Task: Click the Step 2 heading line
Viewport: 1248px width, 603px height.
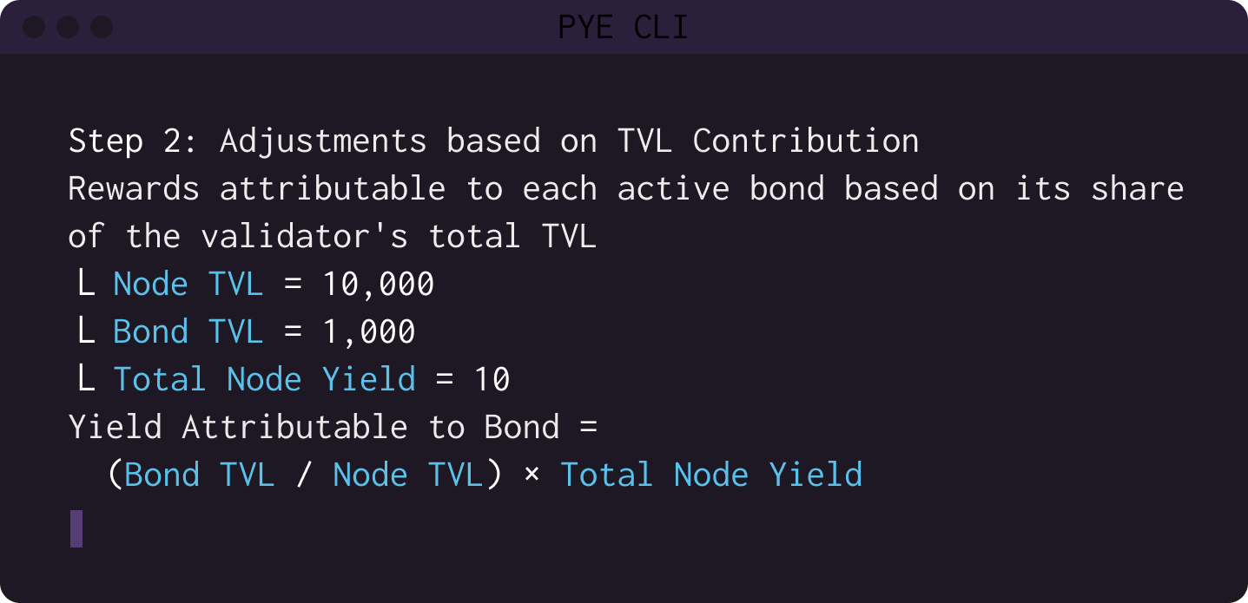Action: pos(494,141)
